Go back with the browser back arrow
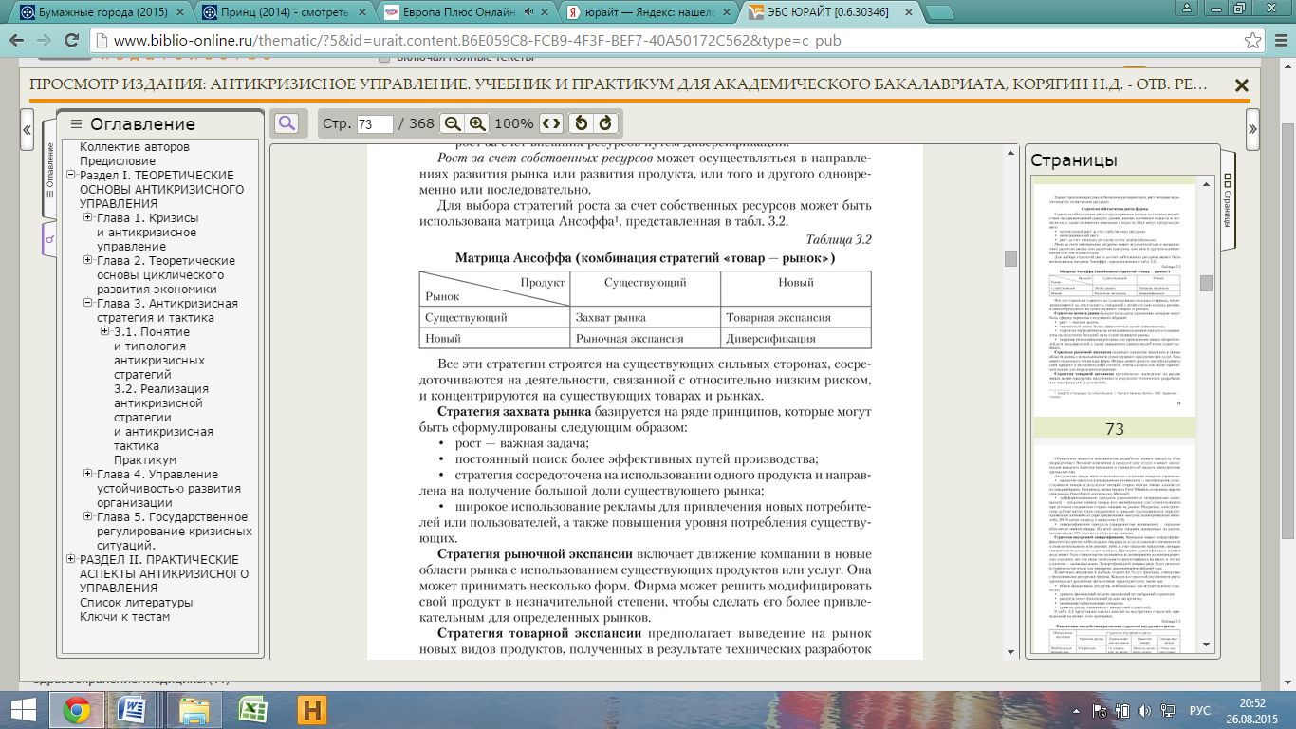Screen dimensions: 1296x729 click(x=17, y=41)
